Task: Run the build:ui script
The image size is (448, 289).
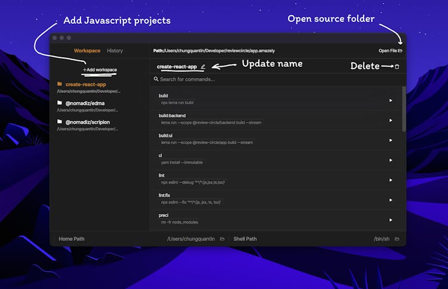Action: (391, 140)
